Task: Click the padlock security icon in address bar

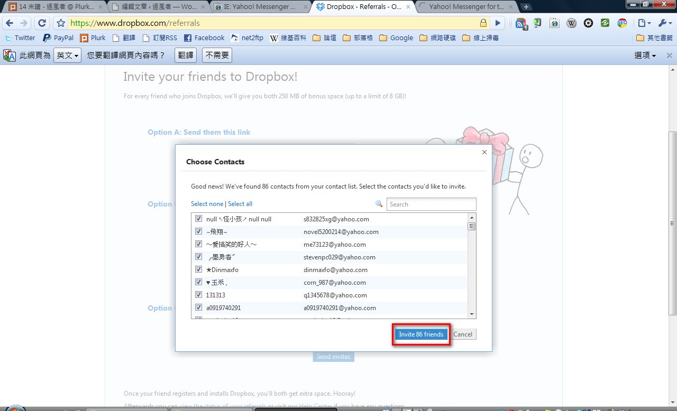Action: pyautogui.click(x=483, y=23)
